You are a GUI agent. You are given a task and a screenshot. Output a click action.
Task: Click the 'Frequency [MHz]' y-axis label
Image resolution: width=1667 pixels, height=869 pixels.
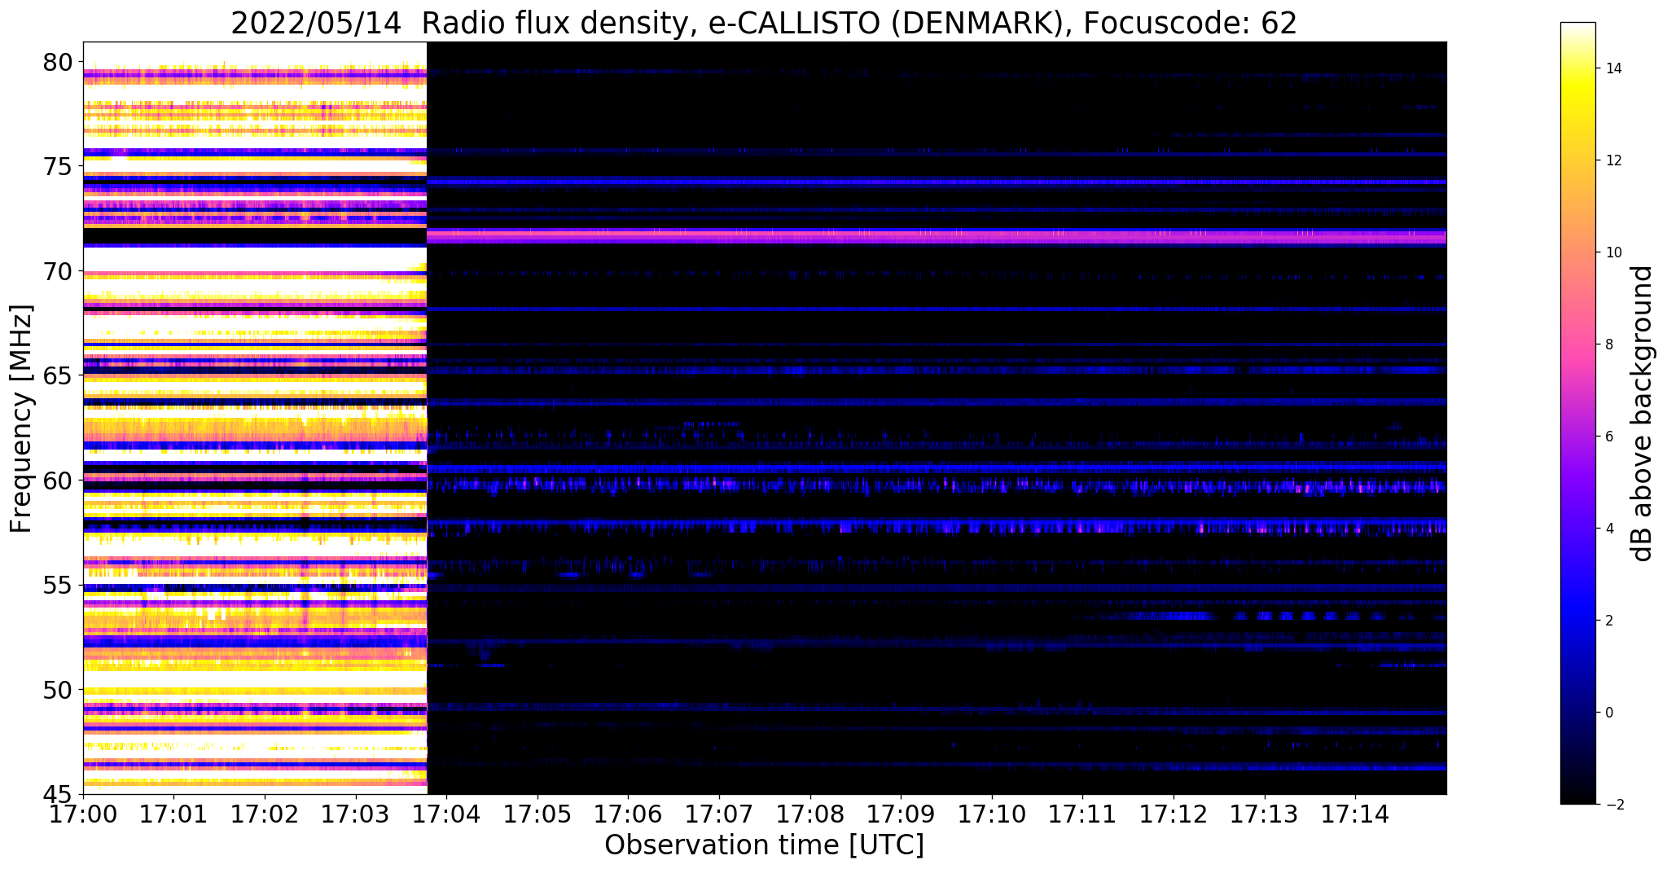click(x=21, y=419)
